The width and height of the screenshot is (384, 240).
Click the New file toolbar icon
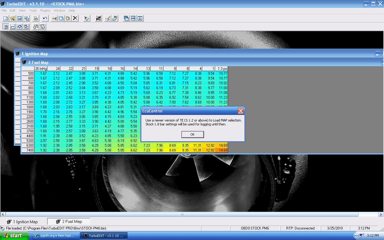6,19
